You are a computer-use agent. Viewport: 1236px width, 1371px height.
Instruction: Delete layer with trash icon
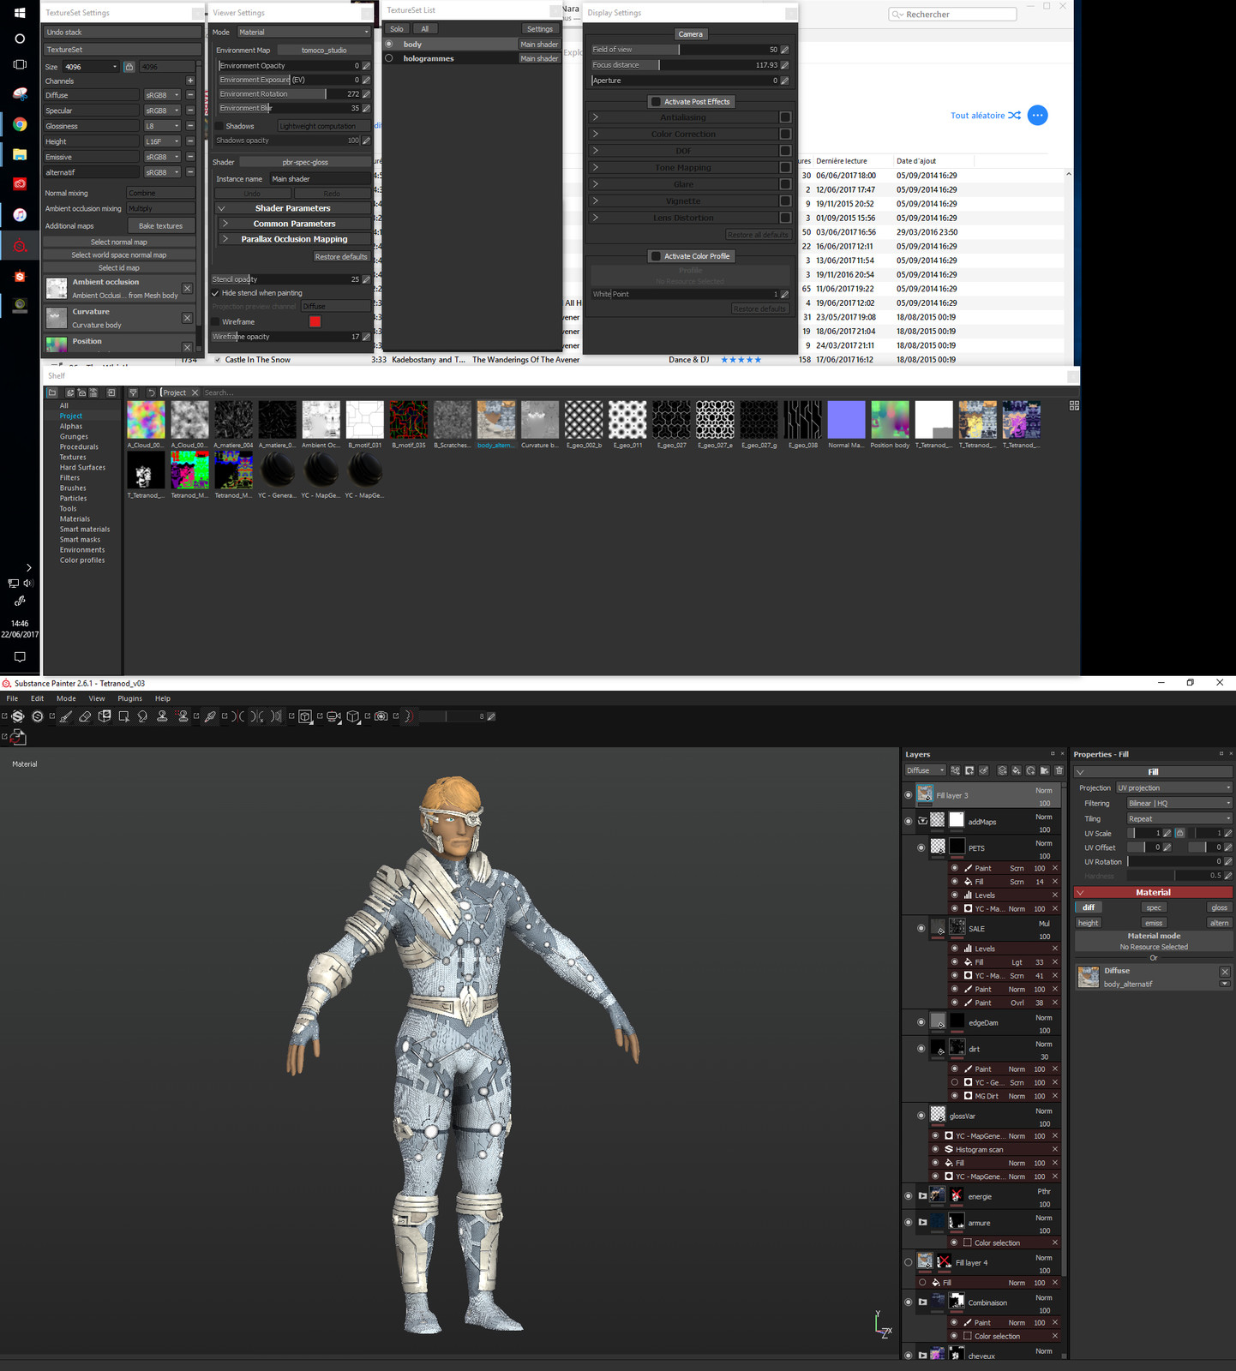1059,770
